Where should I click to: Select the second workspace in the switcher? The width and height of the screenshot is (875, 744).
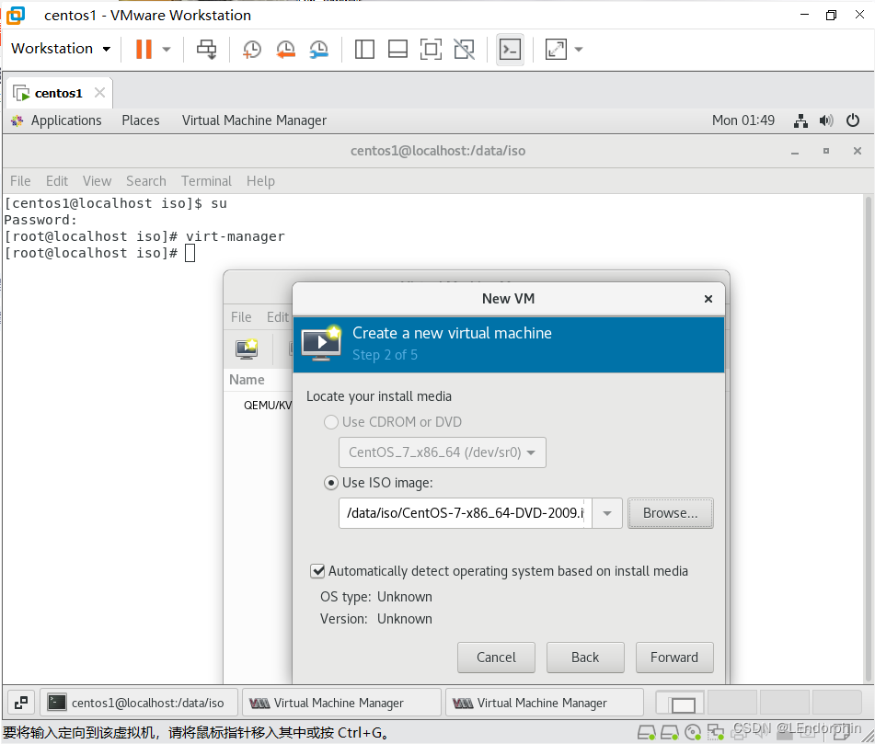(731, 703)
